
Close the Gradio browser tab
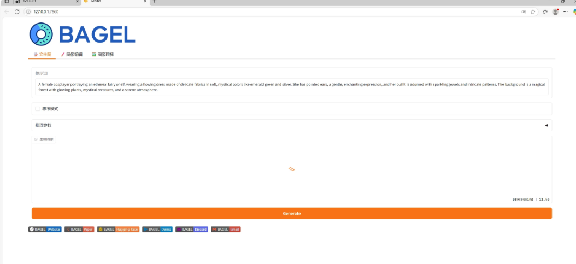tap(145, 2)
